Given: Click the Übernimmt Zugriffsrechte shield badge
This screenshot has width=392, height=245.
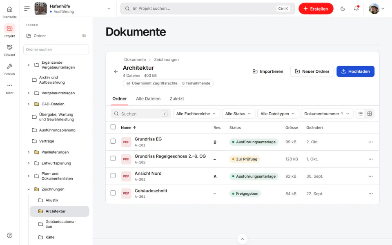Looking at the screenshot, I should click(168, 83).
